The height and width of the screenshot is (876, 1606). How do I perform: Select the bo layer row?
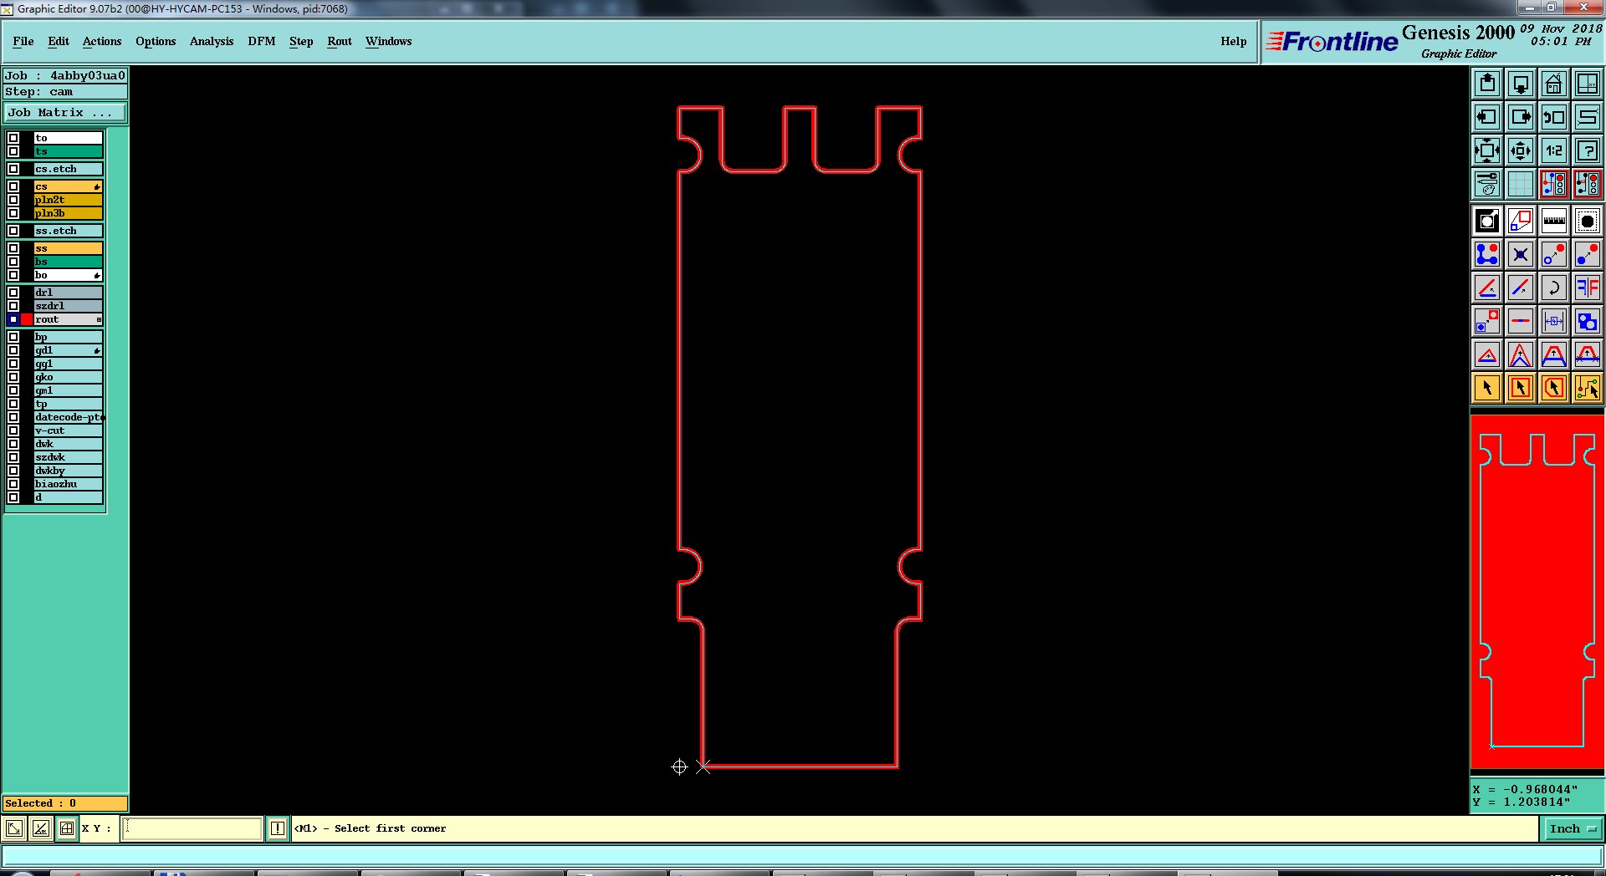coord(68,275)
